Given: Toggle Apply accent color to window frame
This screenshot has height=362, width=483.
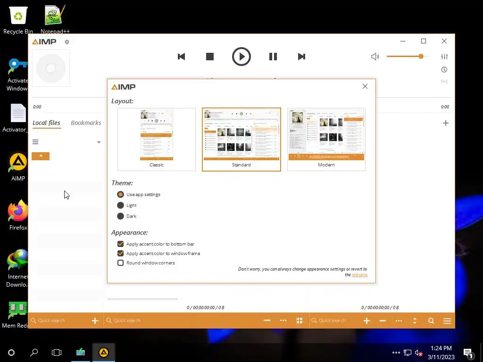Looking at the screenshot, I should click(x=159, y=253).
